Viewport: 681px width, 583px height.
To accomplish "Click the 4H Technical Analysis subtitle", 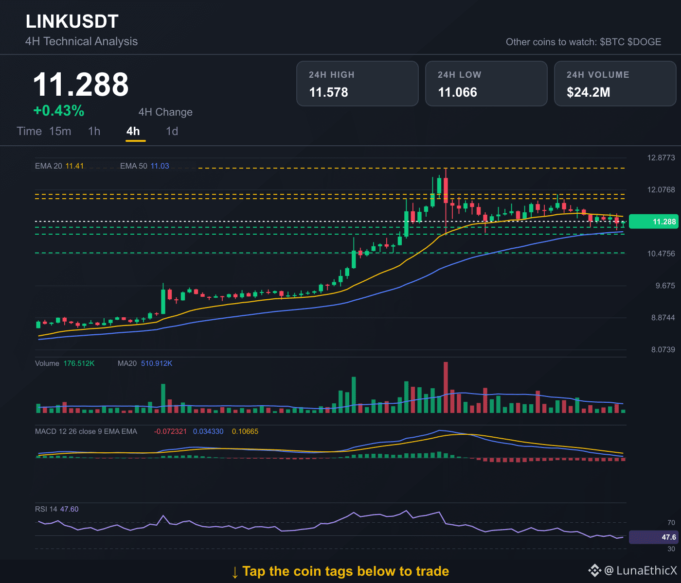I will pyautogui.click(x=82, y=41).
